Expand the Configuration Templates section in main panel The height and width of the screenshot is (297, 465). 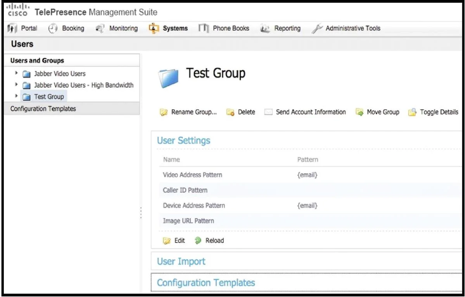coord(206,283)
